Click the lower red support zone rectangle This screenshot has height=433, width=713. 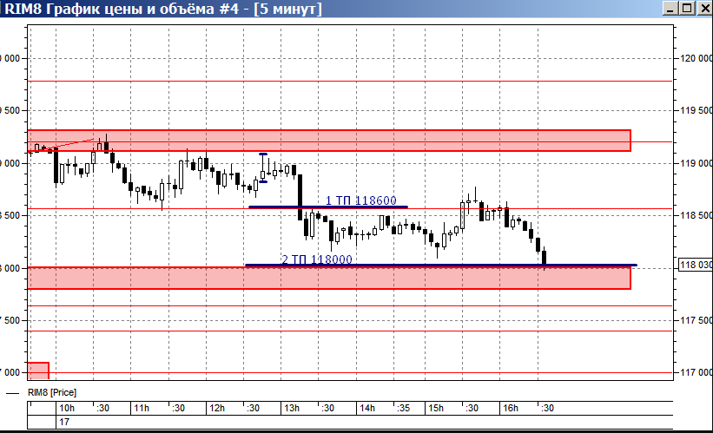[x=329, y=278]
